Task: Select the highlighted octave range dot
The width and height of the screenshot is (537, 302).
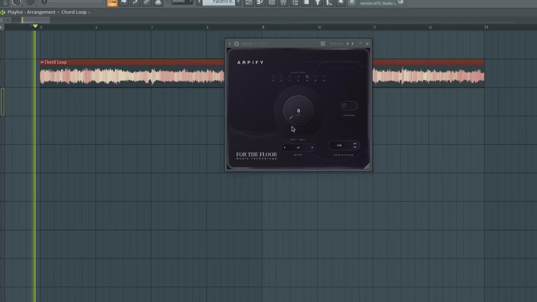Action: (307, 77)
